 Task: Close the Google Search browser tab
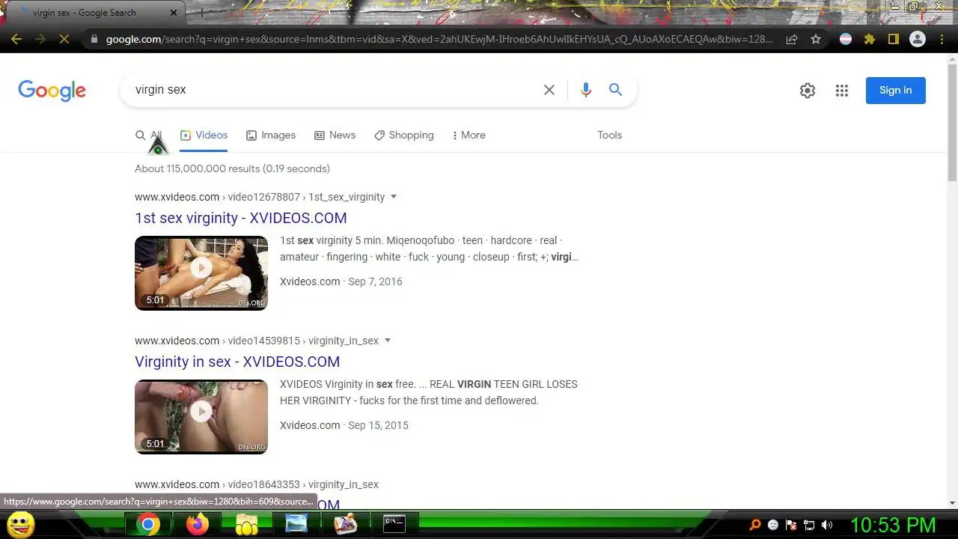pyautogui.click(x=174, y=13)
